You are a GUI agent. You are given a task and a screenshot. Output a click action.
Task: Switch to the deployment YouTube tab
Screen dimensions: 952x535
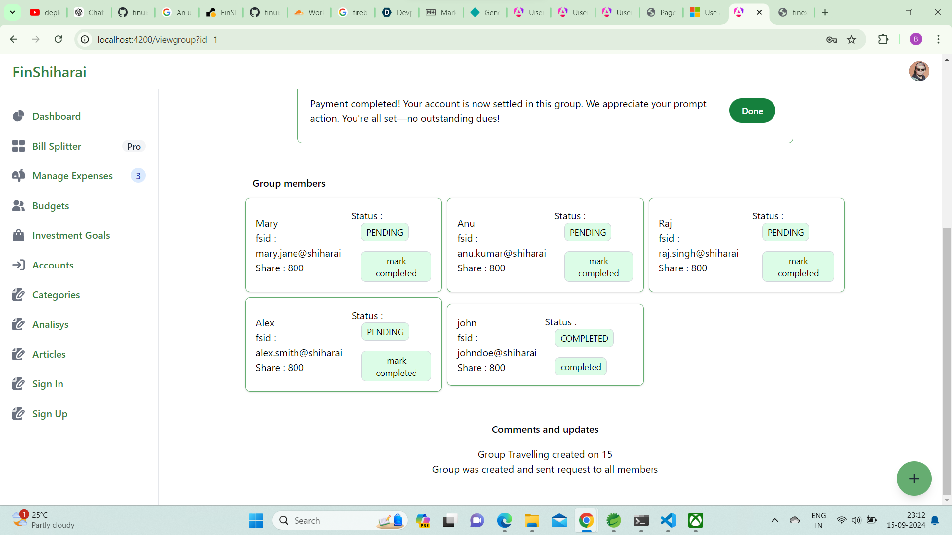(45, 12)
